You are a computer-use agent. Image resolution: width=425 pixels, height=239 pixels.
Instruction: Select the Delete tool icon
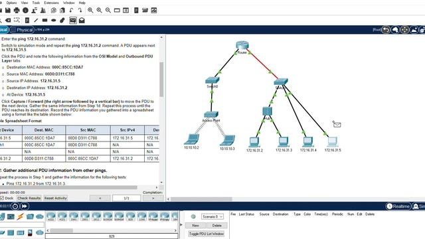(x=8, y=21)
